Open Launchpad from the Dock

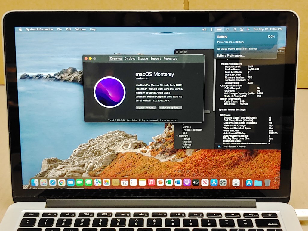click(44, 183)
